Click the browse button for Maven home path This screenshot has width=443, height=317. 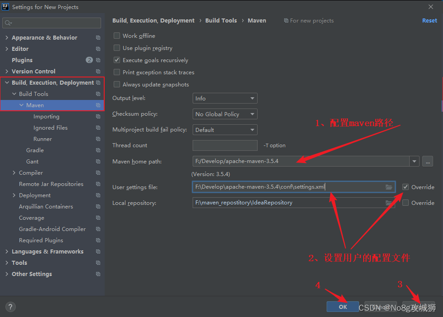click(428, 161)
